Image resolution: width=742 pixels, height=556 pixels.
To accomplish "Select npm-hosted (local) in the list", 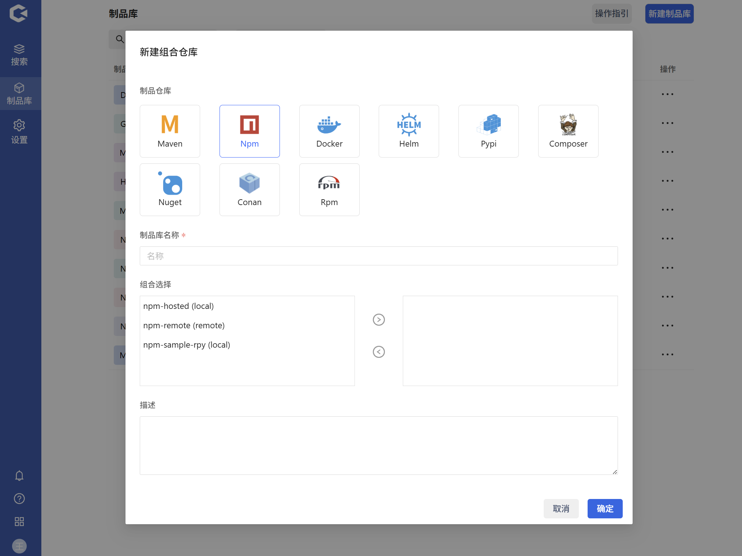I will [179, 306].
